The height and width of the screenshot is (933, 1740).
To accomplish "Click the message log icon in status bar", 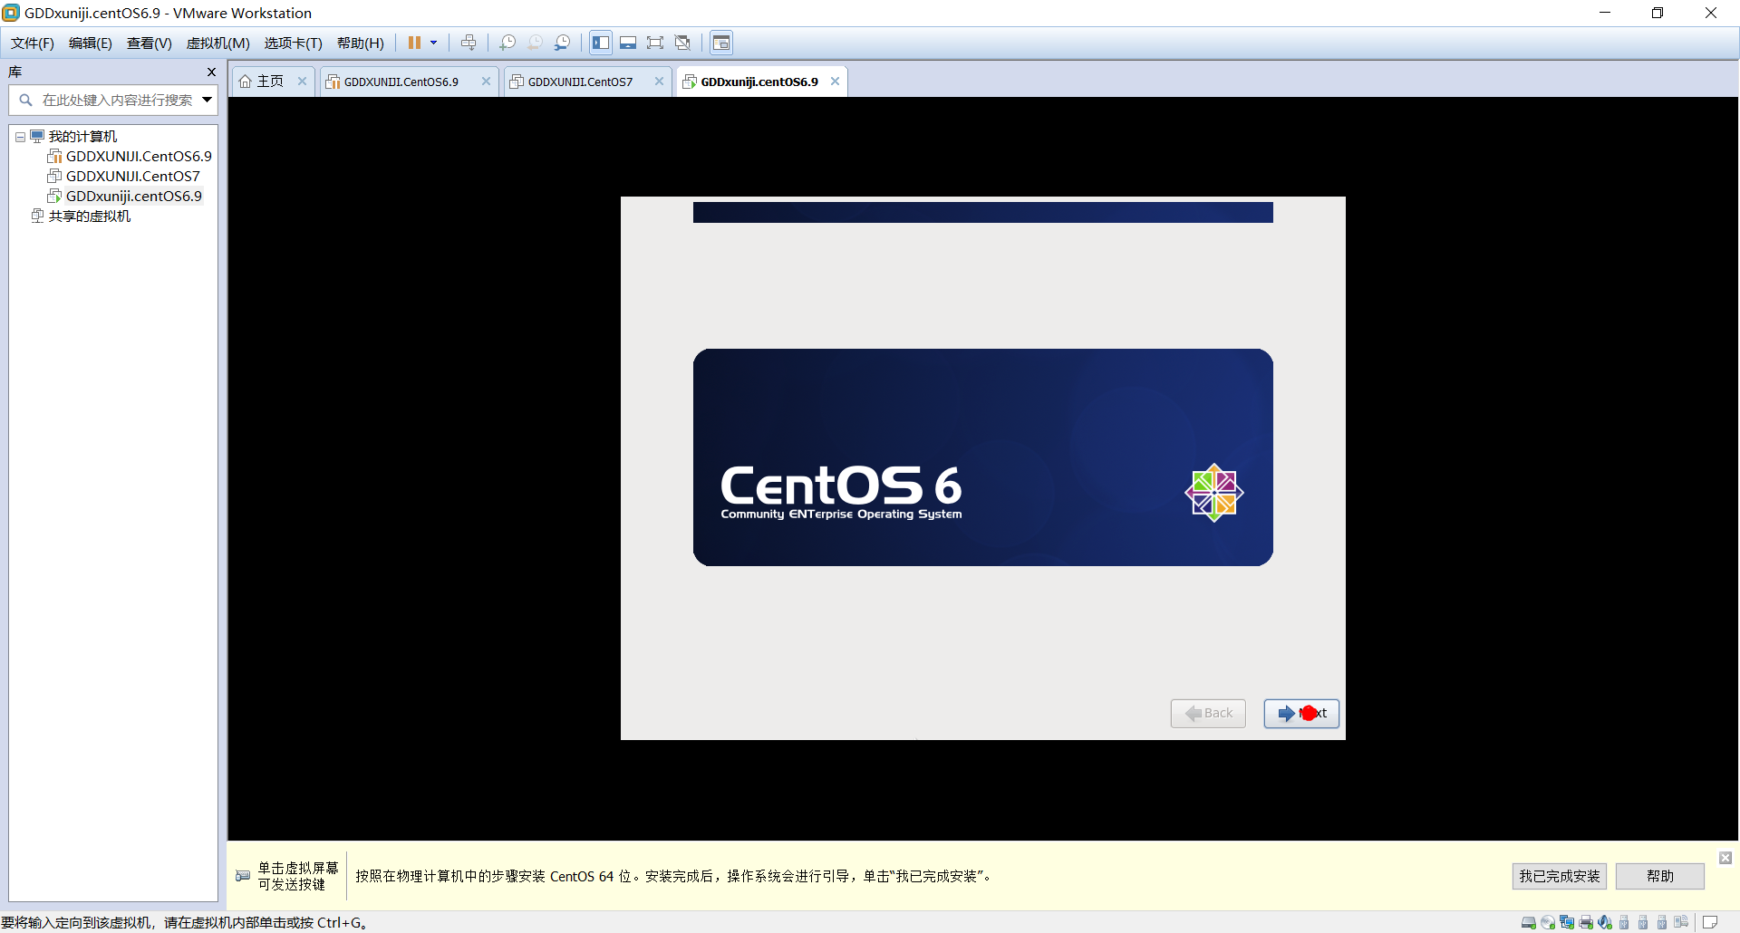I will tap(1710, 922).
